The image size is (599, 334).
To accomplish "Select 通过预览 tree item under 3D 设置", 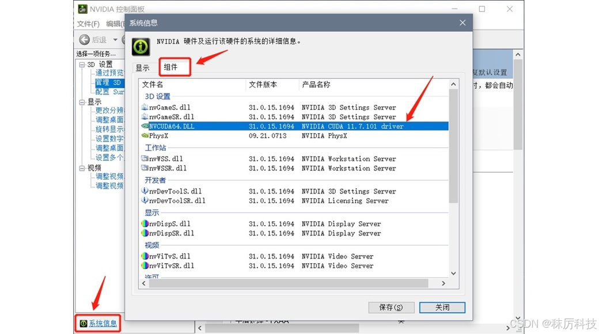I will 109,73.
